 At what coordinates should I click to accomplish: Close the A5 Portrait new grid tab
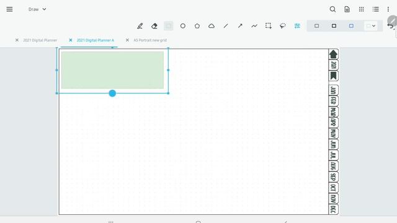point(127,40)
